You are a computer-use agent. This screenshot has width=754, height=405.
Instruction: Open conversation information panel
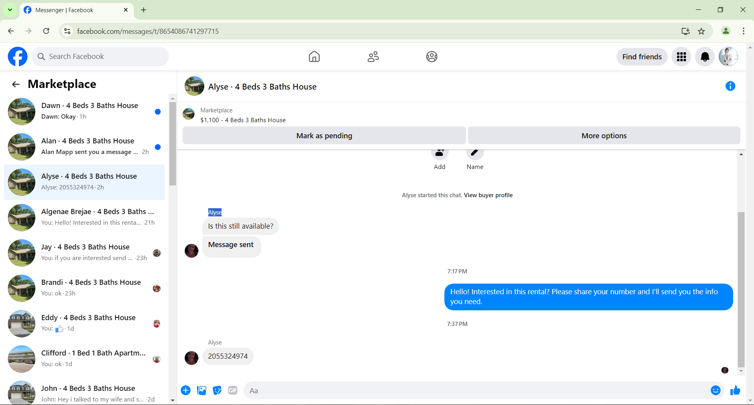(730, 86)
